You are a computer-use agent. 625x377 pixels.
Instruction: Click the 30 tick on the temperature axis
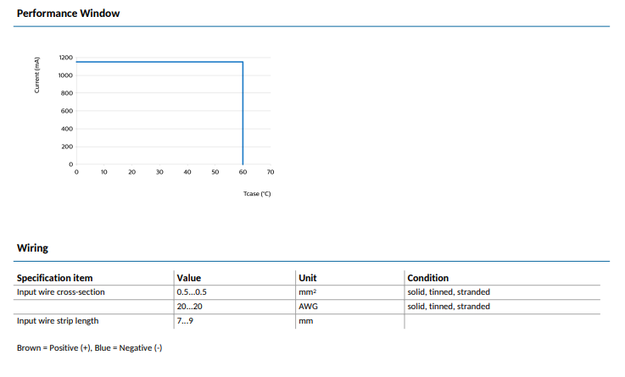[x=159, y=172]
